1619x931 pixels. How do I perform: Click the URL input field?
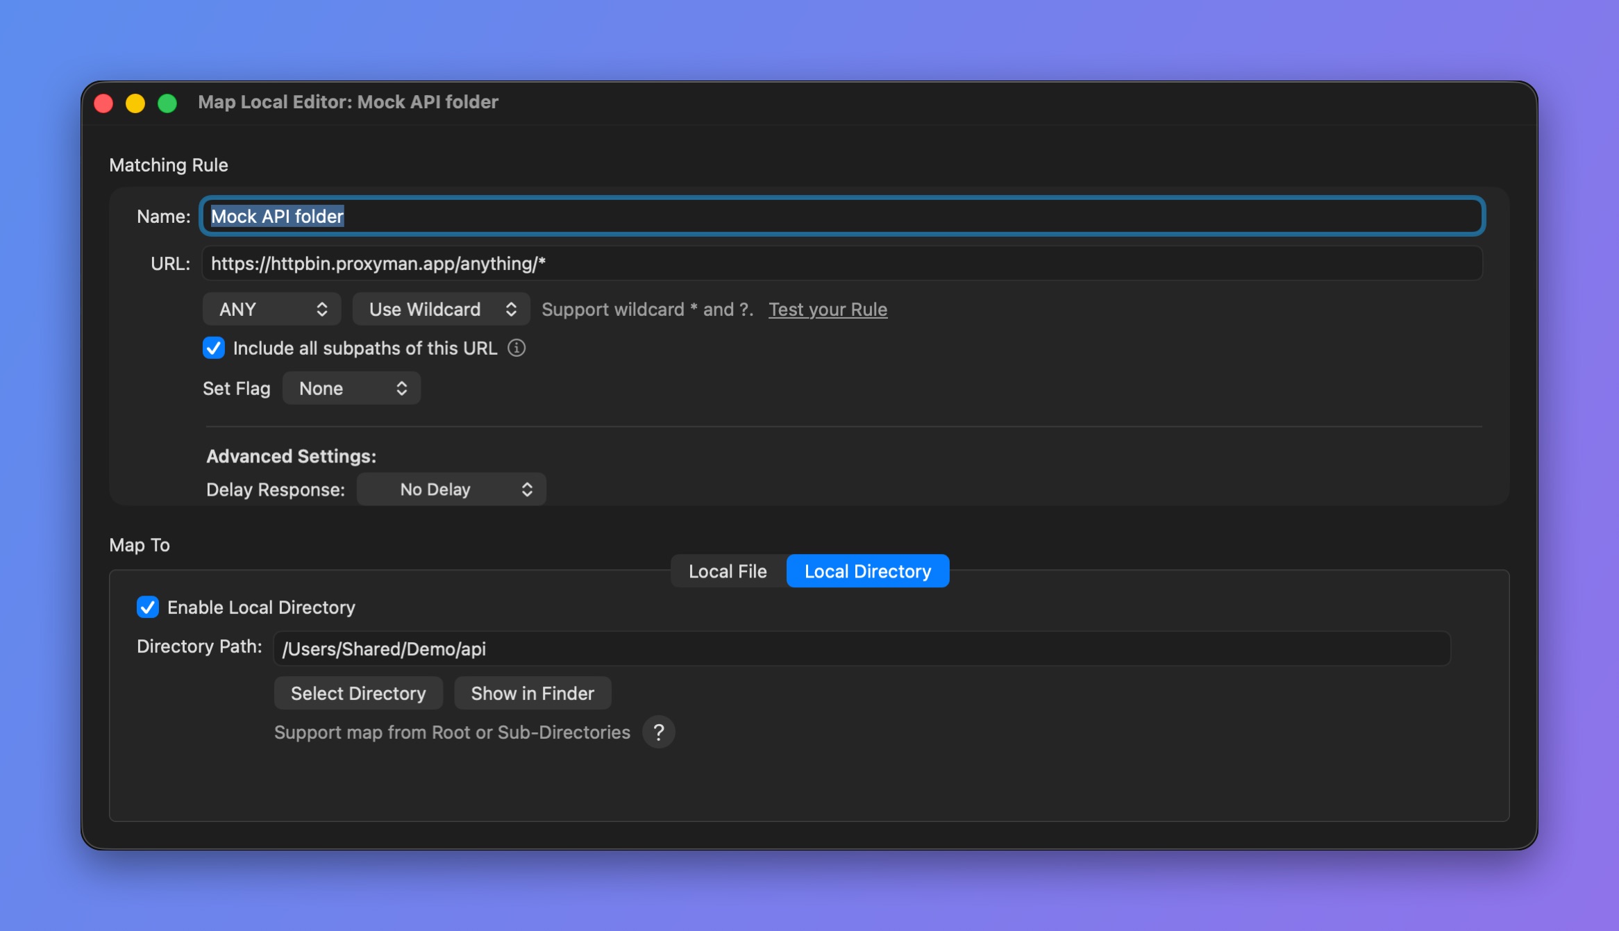(842, 263)
